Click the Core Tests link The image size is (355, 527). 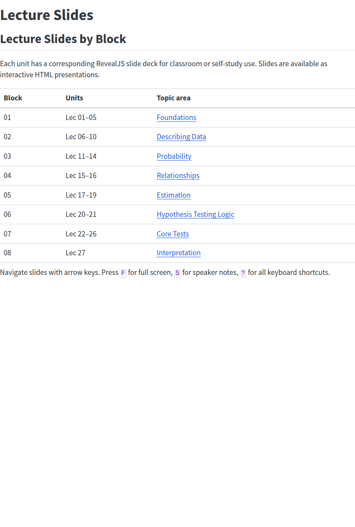[x=173, y=234]
